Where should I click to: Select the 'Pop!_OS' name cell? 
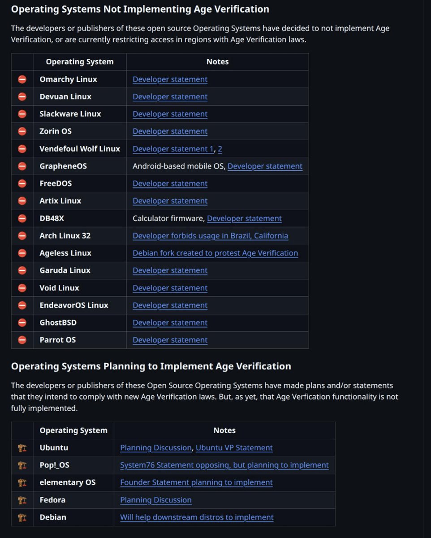point(73,465)
